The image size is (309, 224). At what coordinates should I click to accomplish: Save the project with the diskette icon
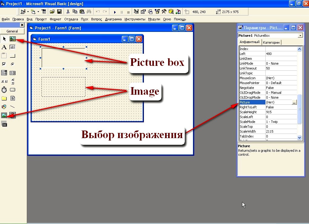point(59,12)
